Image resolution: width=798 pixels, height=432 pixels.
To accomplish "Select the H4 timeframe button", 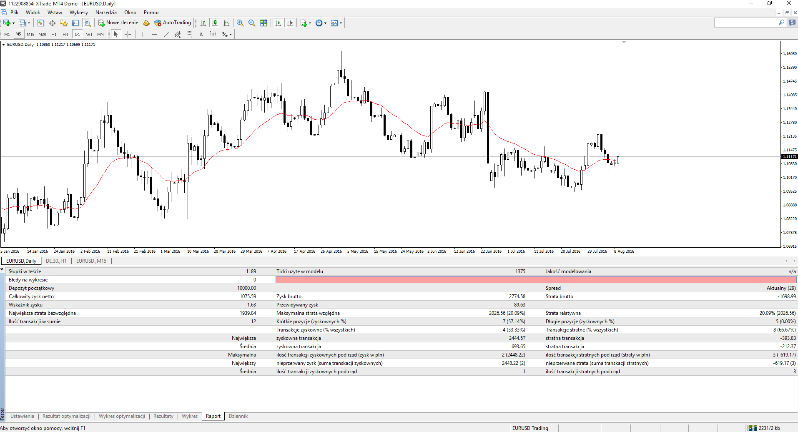I will pyautogui.click(x=65, y=34).
